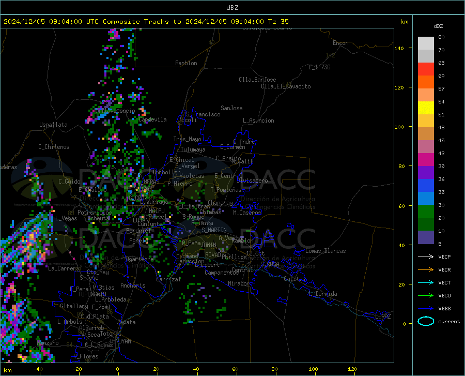
Task: Click the S_Francisco map label
Action: click(x=203, y=114)
